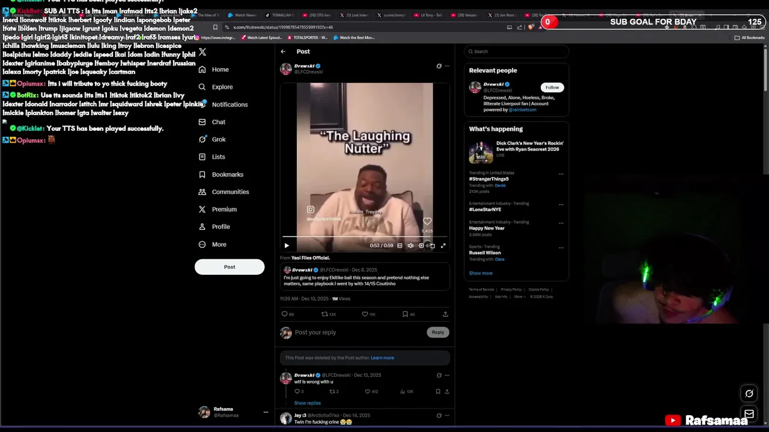This screenshot has width=769, height=432.
Task: Share the 'wtf is wrong with u' reply
Action: pyautogui.click(x=446, y=392)
